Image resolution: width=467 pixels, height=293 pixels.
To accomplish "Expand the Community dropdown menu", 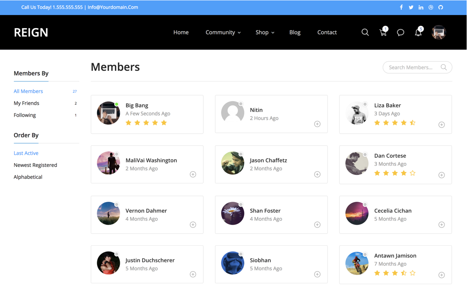I will coord(223,32).
